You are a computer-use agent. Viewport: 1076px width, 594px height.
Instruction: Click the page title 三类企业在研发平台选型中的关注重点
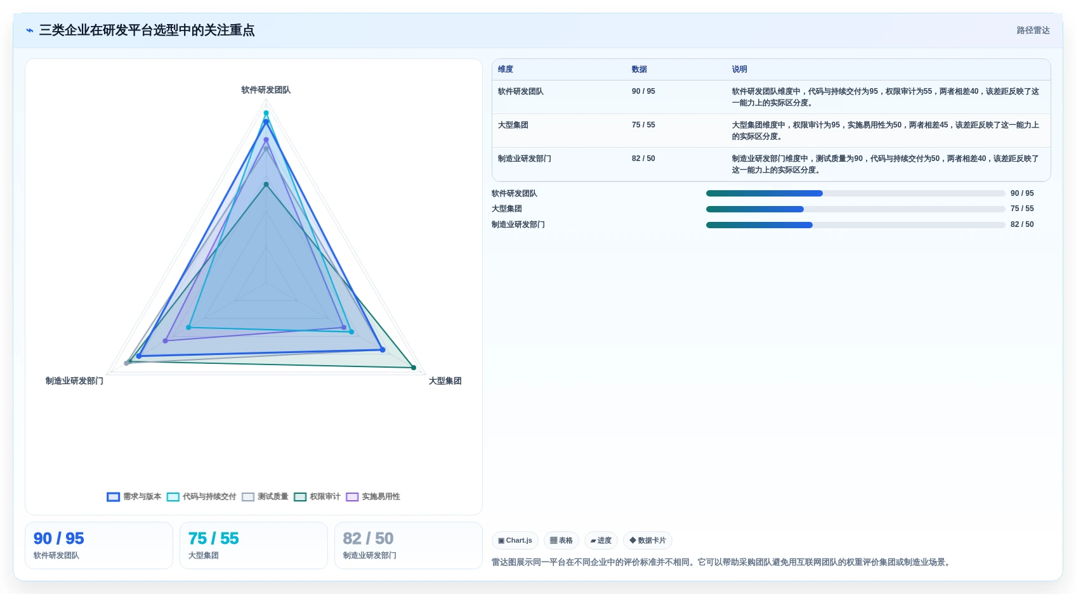tap(147, 30)
